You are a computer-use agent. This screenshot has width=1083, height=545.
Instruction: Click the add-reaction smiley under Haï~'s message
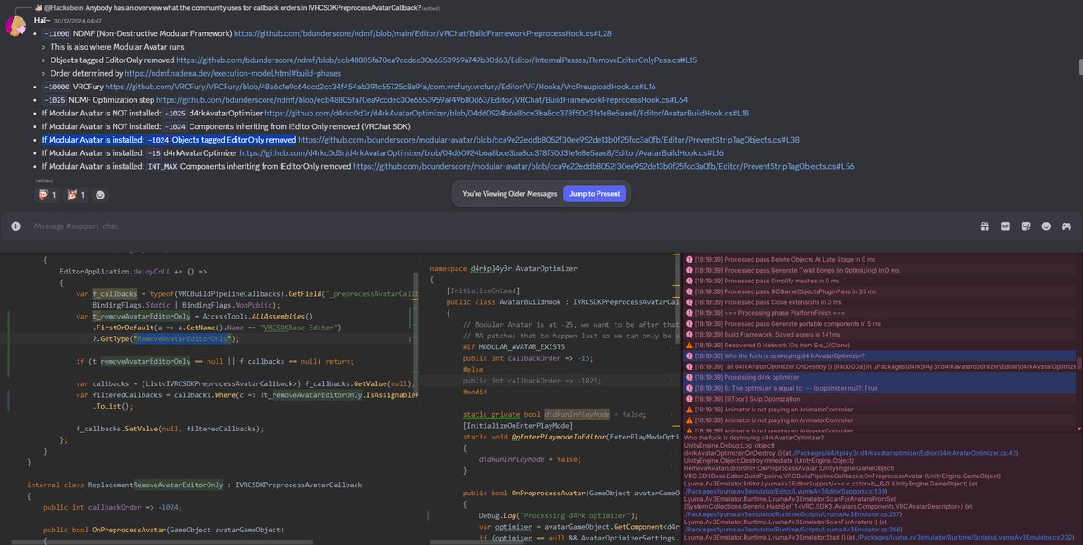coord(101,195)
